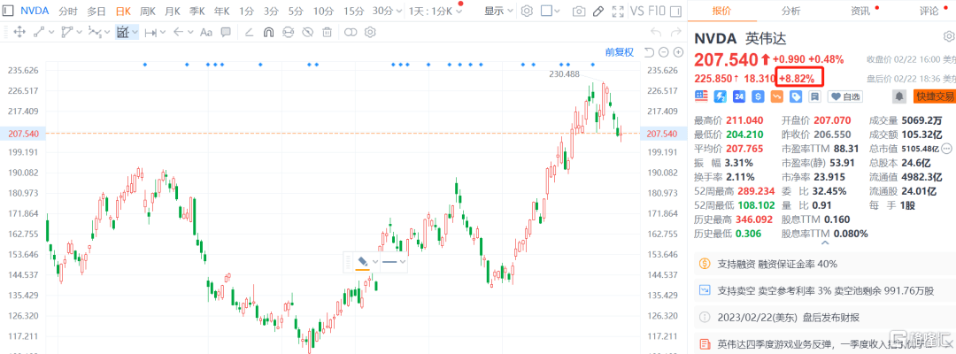Image resolution: width=956 pixels, height=354 pixels.
Task: Enable the magnet snap tool
Action: [268, 32]
